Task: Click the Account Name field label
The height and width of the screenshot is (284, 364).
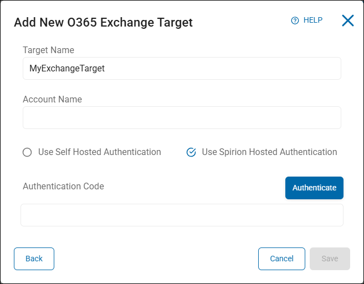Action: coord(52,100)
